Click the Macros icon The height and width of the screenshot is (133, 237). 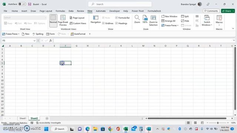(x=219, y=18)
